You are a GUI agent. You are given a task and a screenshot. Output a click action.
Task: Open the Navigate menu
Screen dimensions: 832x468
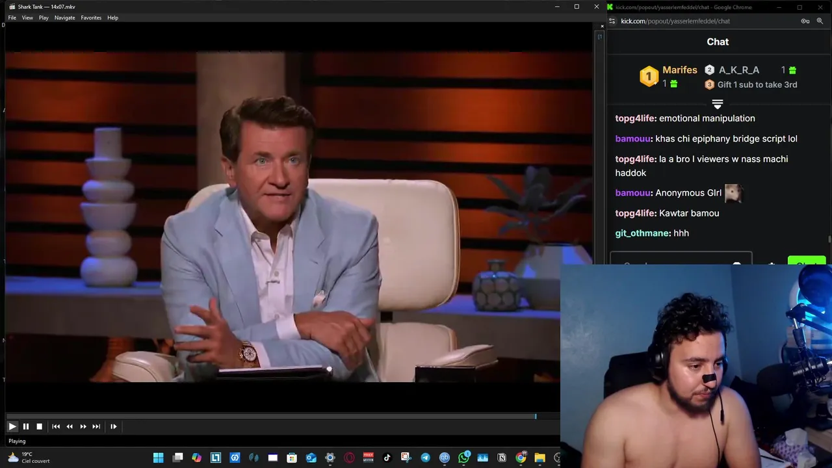pos(64,18)
